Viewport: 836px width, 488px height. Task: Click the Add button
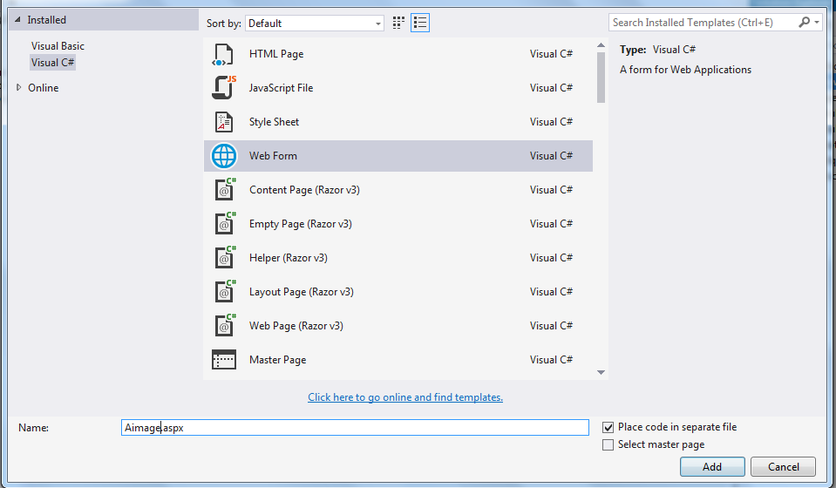pyautogui.click(x=712, y=467)
